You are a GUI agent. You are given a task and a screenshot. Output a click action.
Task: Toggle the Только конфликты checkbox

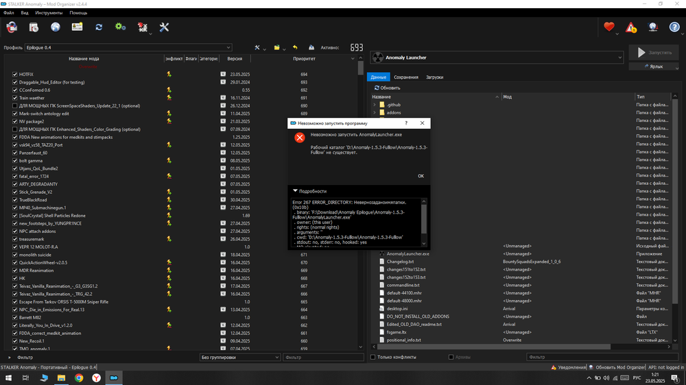click(373, 357)
